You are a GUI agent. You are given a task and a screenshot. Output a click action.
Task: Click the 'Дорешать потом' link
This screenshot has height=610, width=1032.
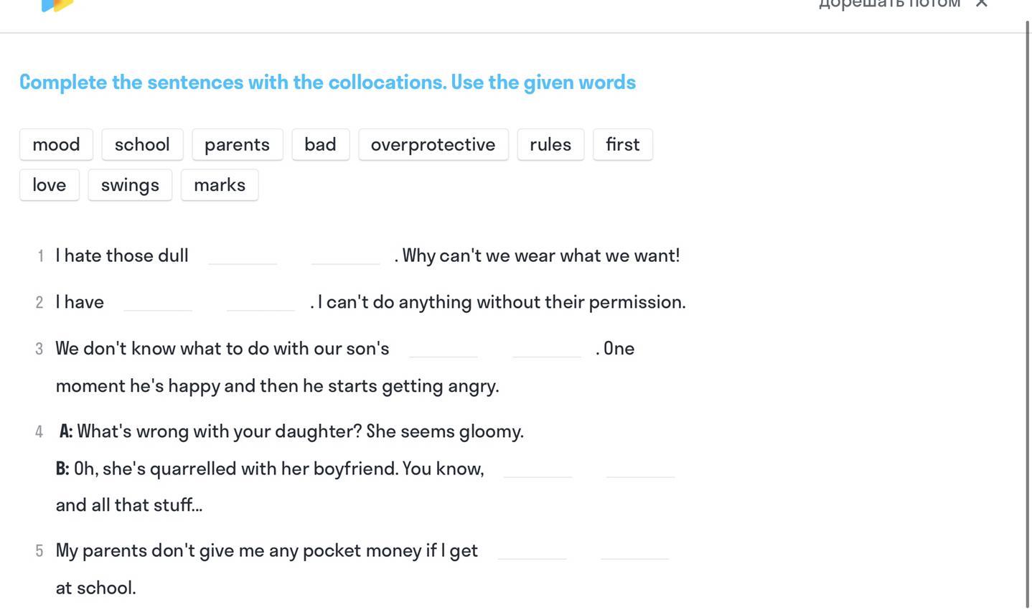coord(889,4)
